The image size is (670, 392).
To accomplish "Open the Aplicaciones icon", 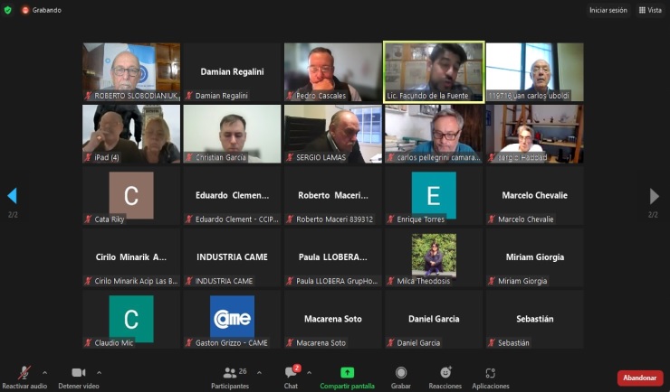I will click(x=490, y=373).
